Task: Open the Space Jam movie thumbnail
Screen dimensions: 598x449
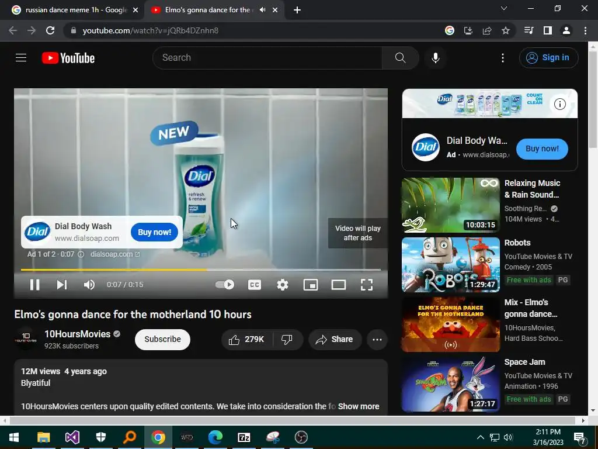Action: click(x=450, y=384)
